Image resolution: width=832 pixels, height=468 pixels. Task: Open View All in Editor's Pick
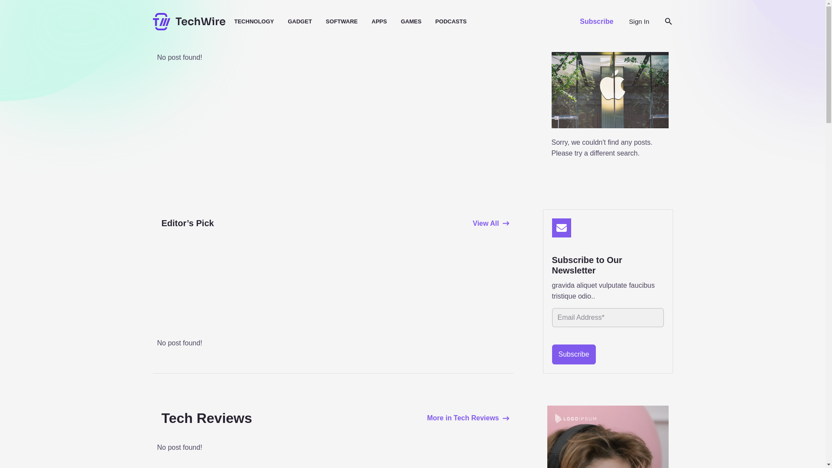[491, 224]
